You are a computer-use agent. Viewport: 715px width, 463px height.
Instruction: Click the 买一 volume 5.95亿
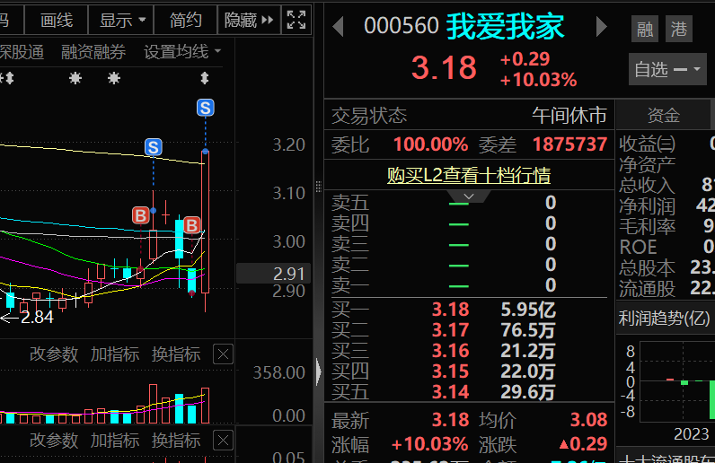click(x=528, y=310)
